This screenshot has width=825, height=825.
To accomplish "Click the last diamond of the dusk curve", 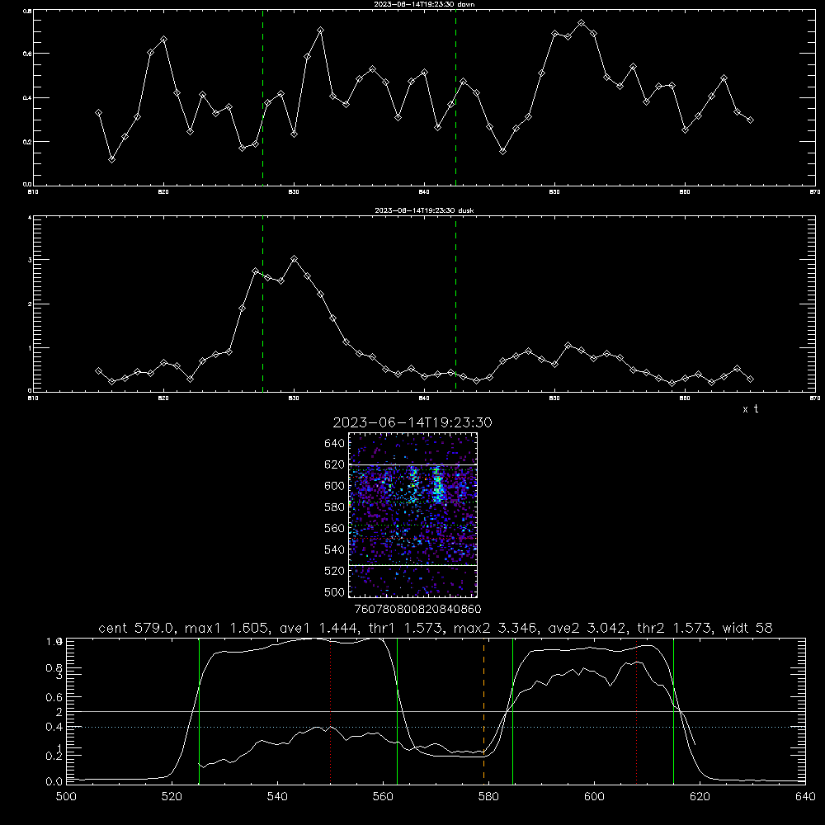I will 750,379.
